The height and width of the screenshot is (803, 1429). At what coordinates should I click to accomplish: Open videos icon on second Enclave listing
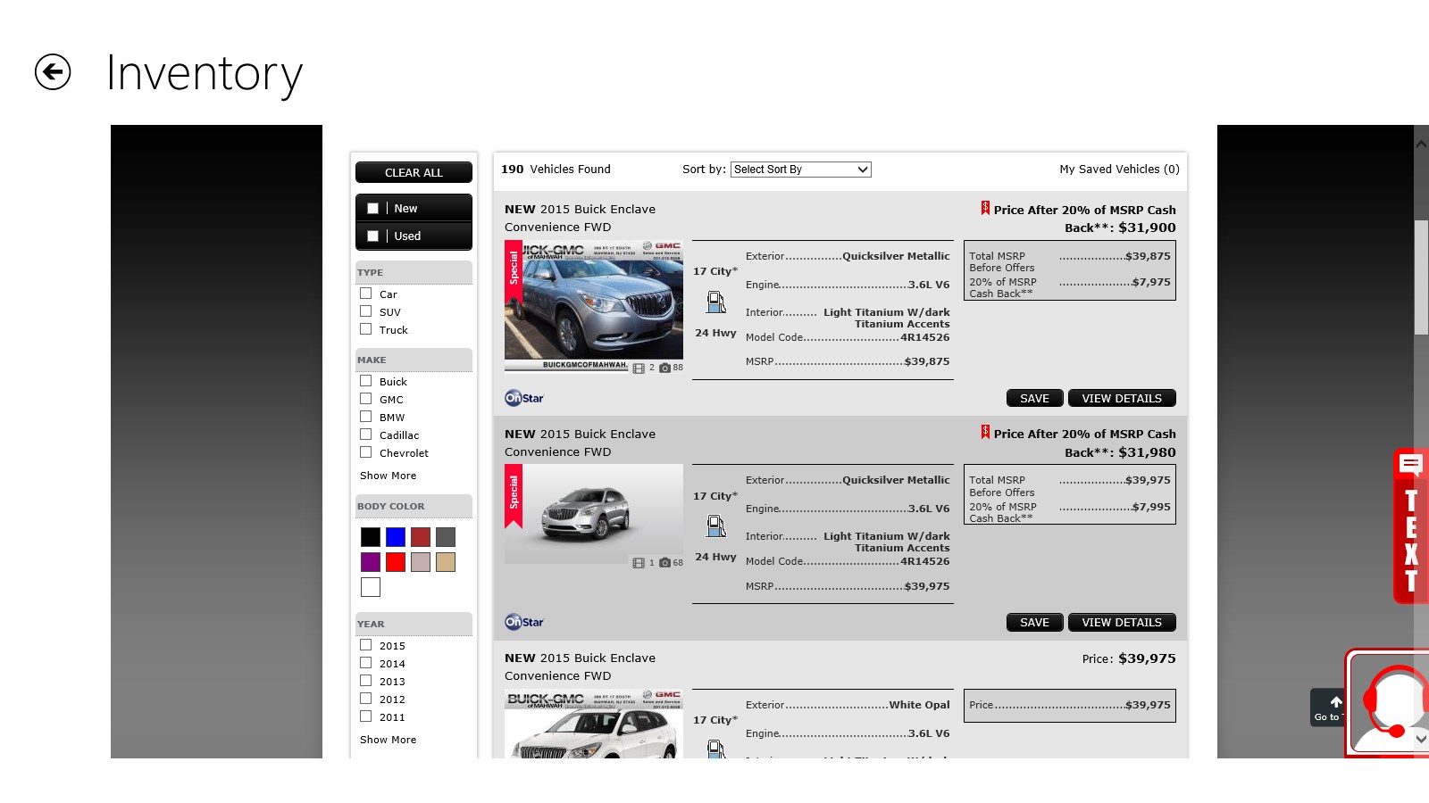[x=639, y=563]
